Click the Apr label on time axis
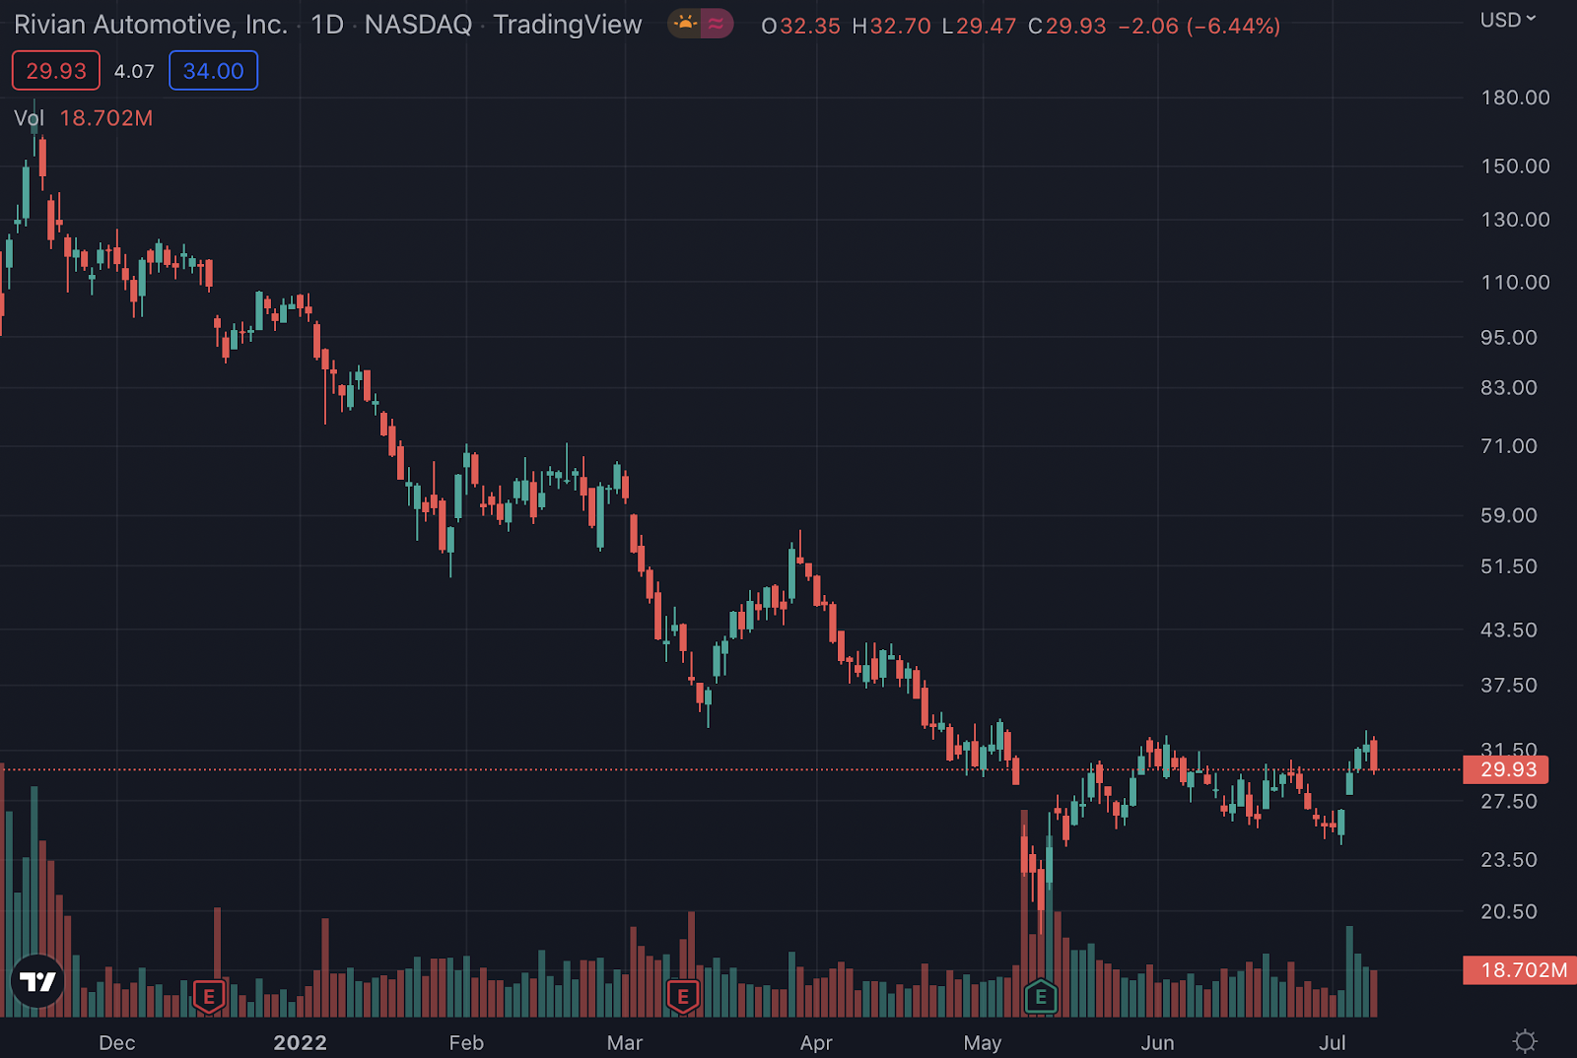 pos(816,1042)
